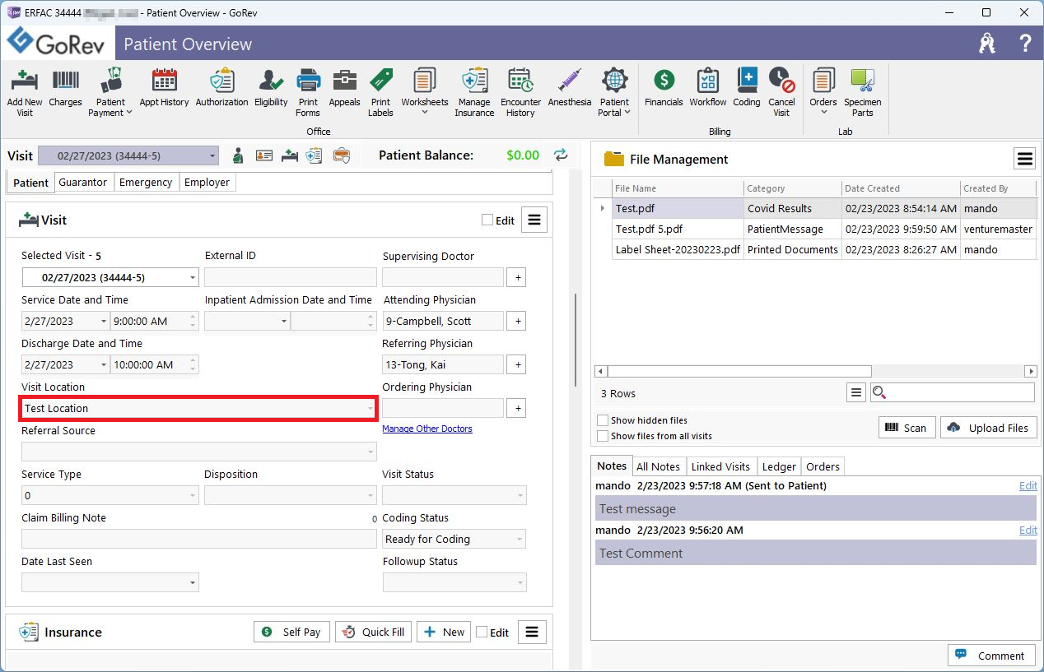Check patient Eligibility

click(x=271, y=88)
